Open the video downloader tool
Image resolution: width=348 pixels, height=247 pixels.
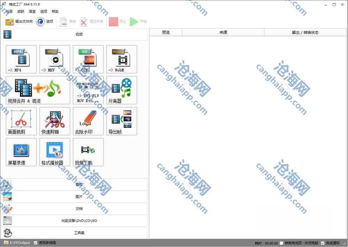tap(88, 152)
